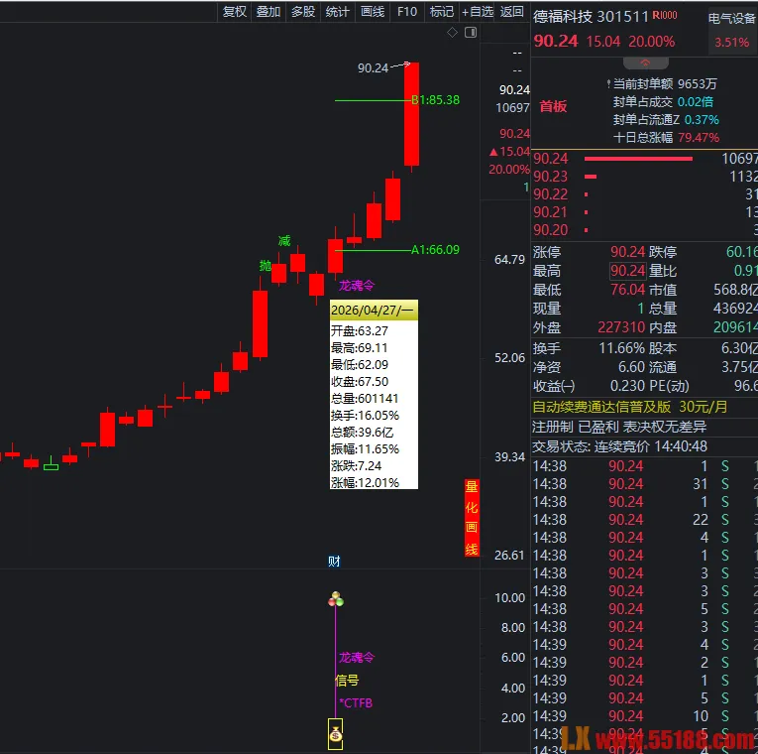This screenshot has height=754, width=758.
Task: Click the 十日总涨幅 79.47% row
Action: 666,138
